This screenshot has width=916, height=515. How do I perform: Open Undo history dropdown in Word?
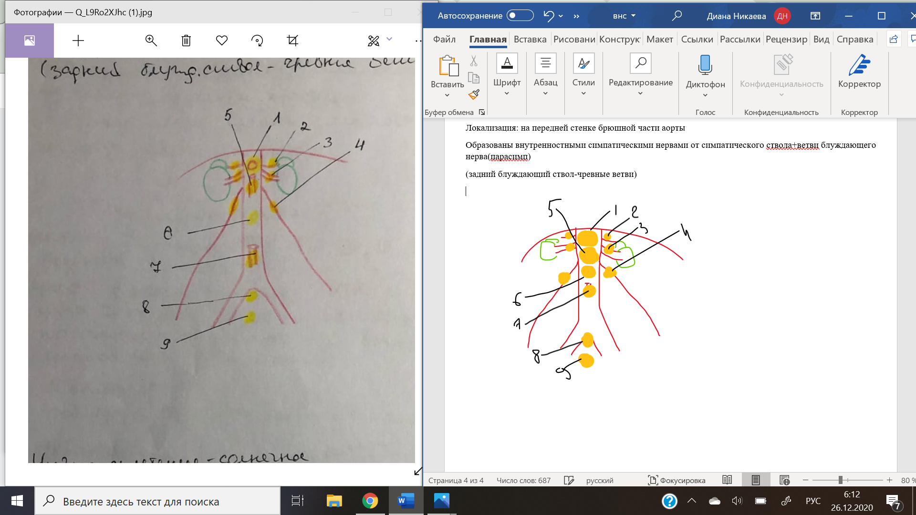point(561,16)
